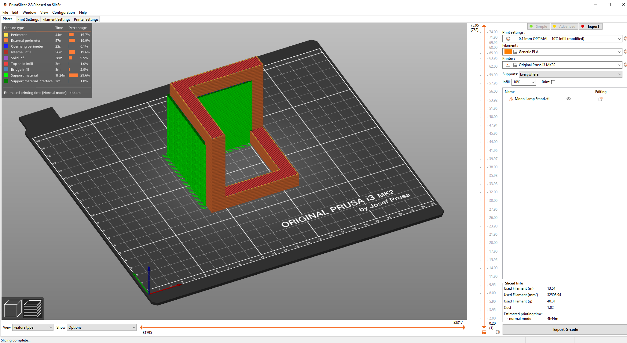The image size is (627, 343).
Task: Click the orange filament color swatch
Action: (508, 52)
